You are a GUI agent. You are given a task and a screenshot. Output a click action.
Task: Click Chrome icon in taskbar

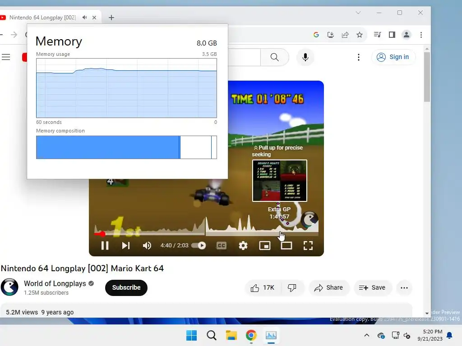(x=251, y=335)
